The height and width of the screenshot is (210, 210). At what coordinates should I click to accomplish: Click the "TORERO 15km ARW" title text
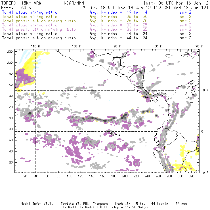[x=21, y=3]
